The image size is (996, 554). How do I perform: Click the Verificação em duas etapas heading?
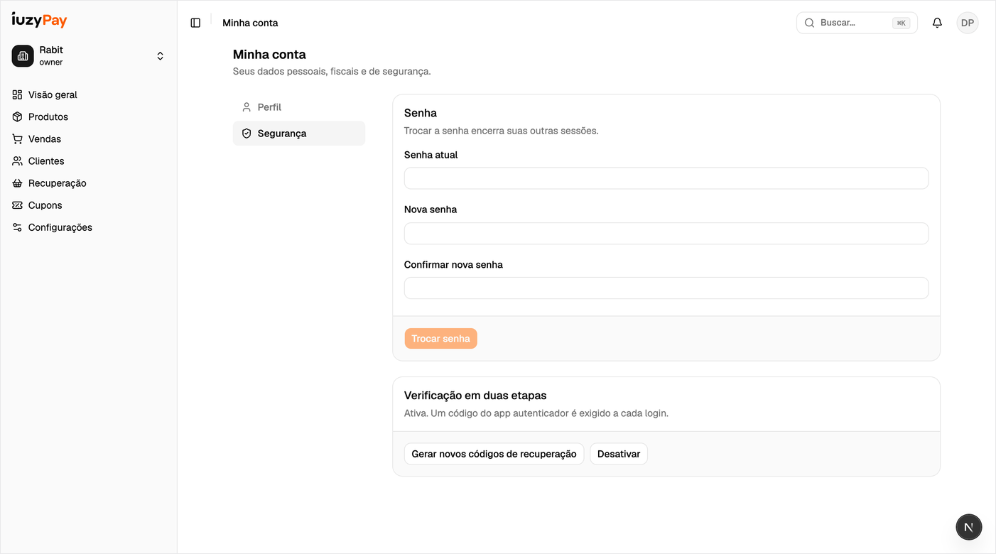[475, 396]
